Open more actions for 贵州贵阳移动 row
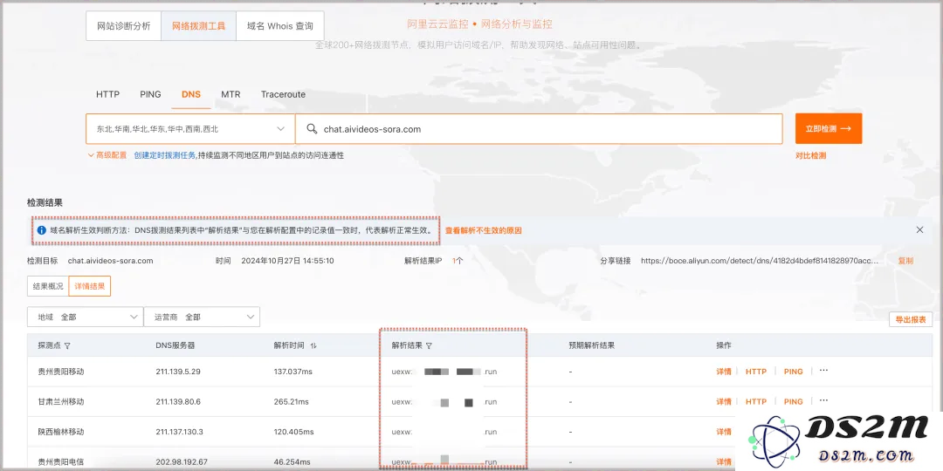Viewport: 943px width, 471px height. point(823,371)
